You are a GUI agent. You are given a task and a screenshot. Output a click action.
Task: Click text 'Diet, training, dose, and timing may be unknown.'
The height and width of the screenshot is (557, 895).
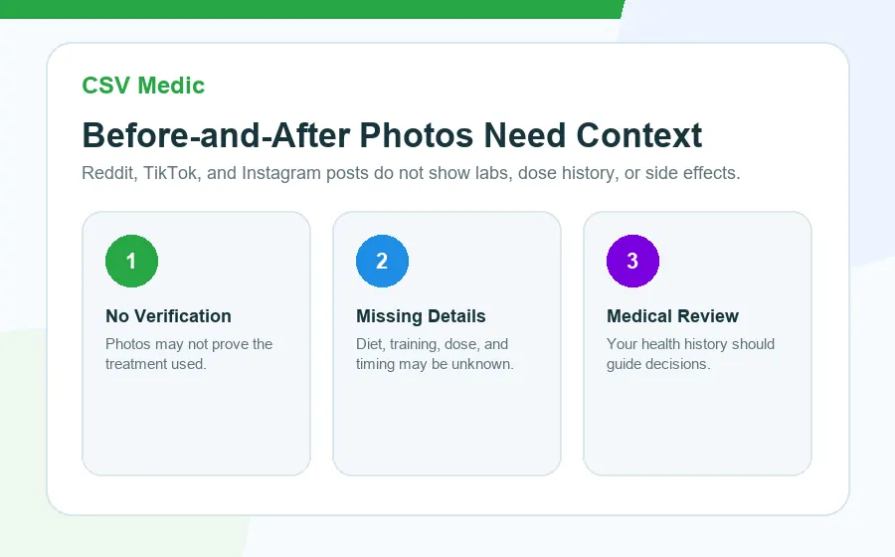pos(435,354)
